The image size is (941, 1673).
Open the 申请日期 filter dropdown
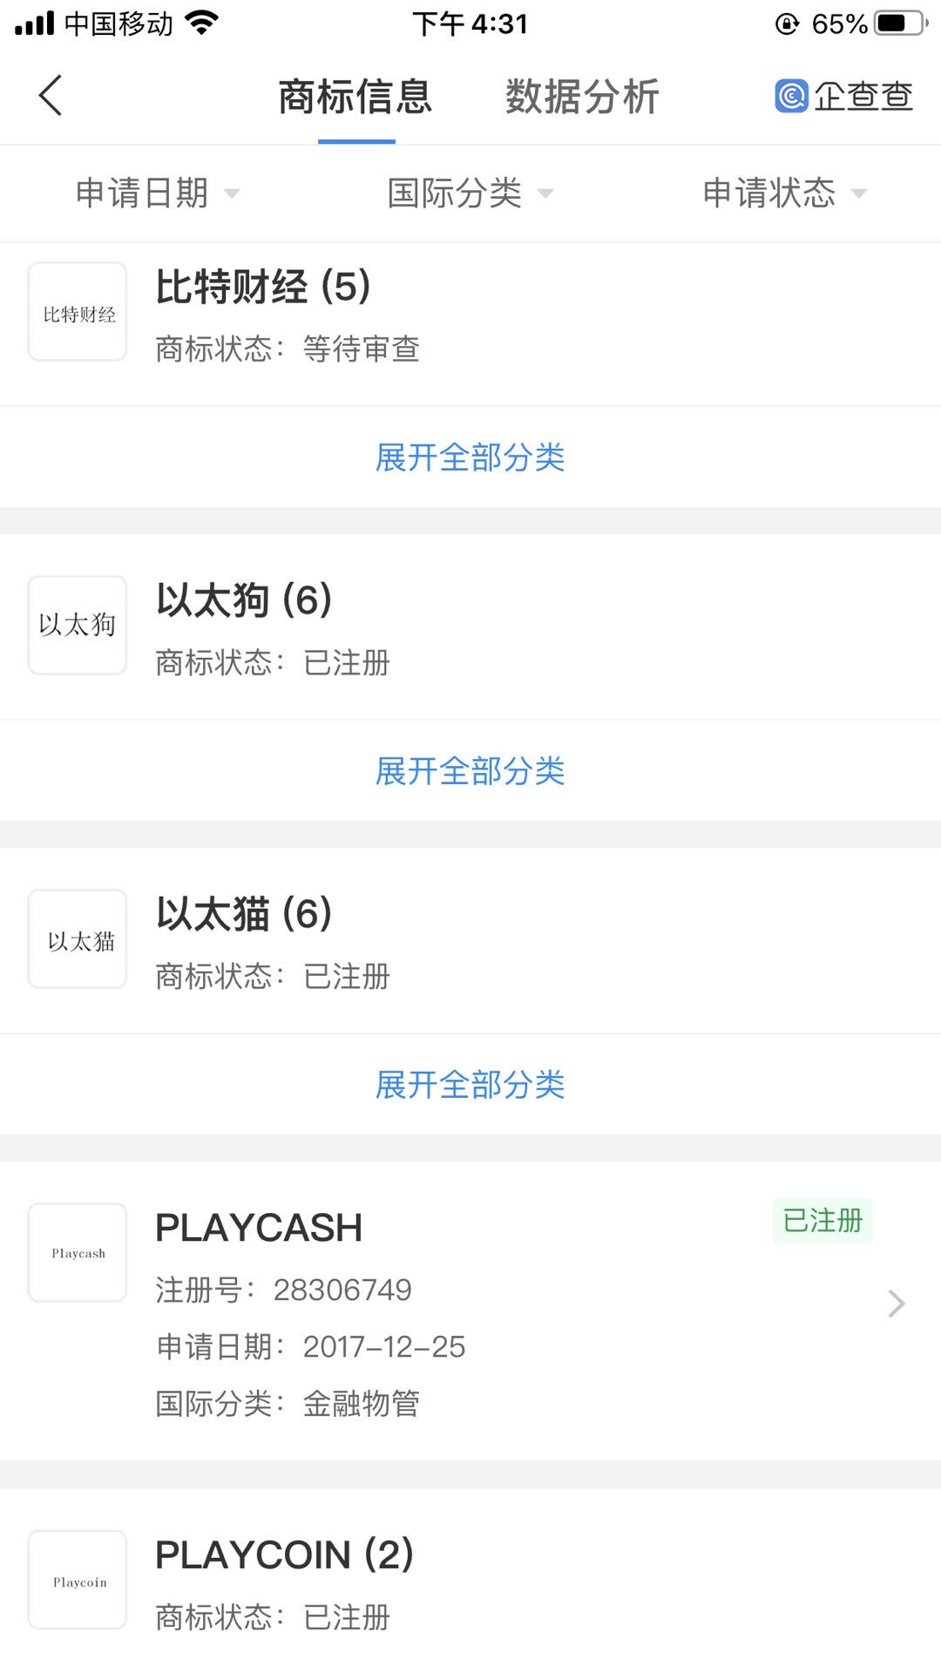[157, 193]
